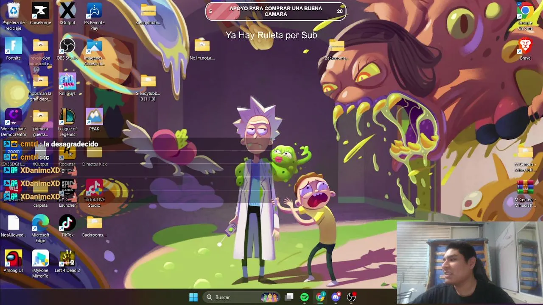543x305 pixels.
Task: Click the Buscar taskbar search box
Action: click(x=242, y=297)
